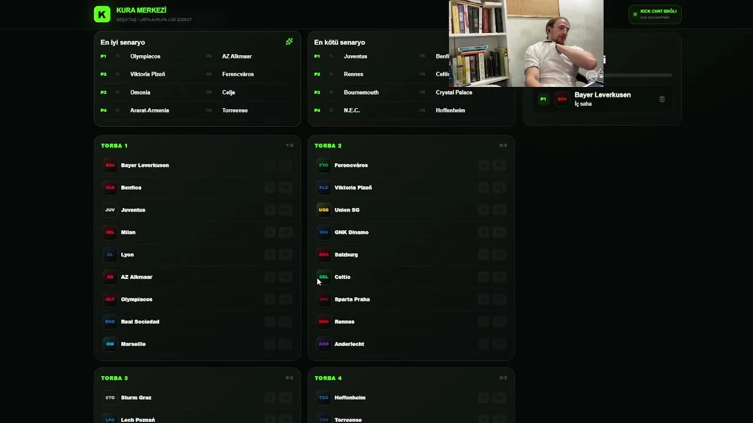The width and height of the screenshot is (753, 423).
Task: Click the JUV badge in Torba 1
Action: pos(110,210)
